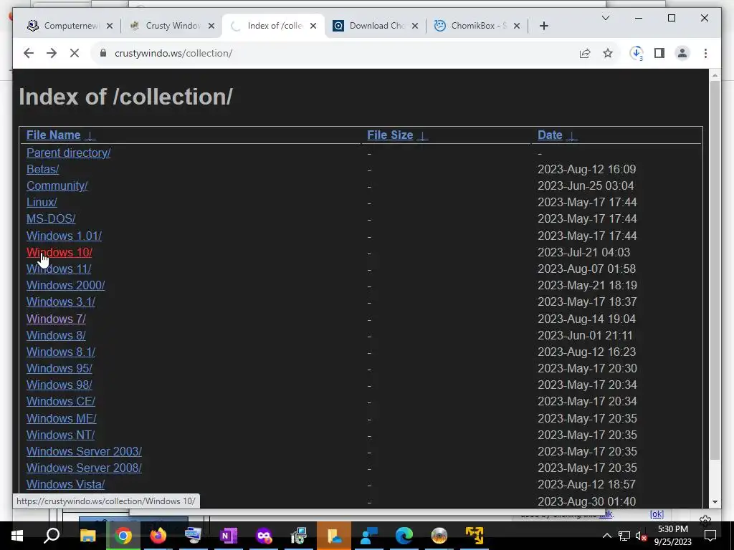The image size is (734, 550).
Task: Sort listing by Date
Action: 550,135
